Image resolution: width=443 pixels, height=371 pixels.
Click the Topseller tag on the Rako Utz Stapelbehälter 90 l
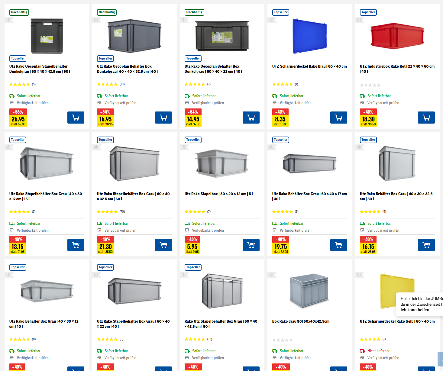[x=193, y=267]
